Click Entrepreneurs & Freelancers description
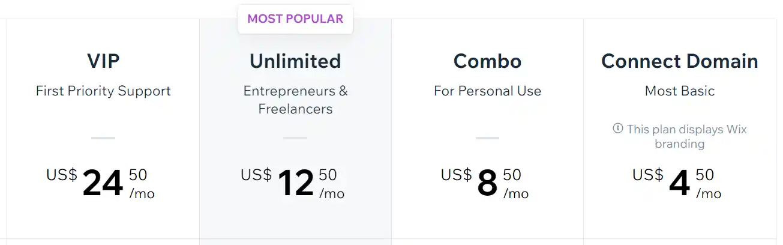Image resolution: width=783 pixels, height=245 pixels. (295, 100)
